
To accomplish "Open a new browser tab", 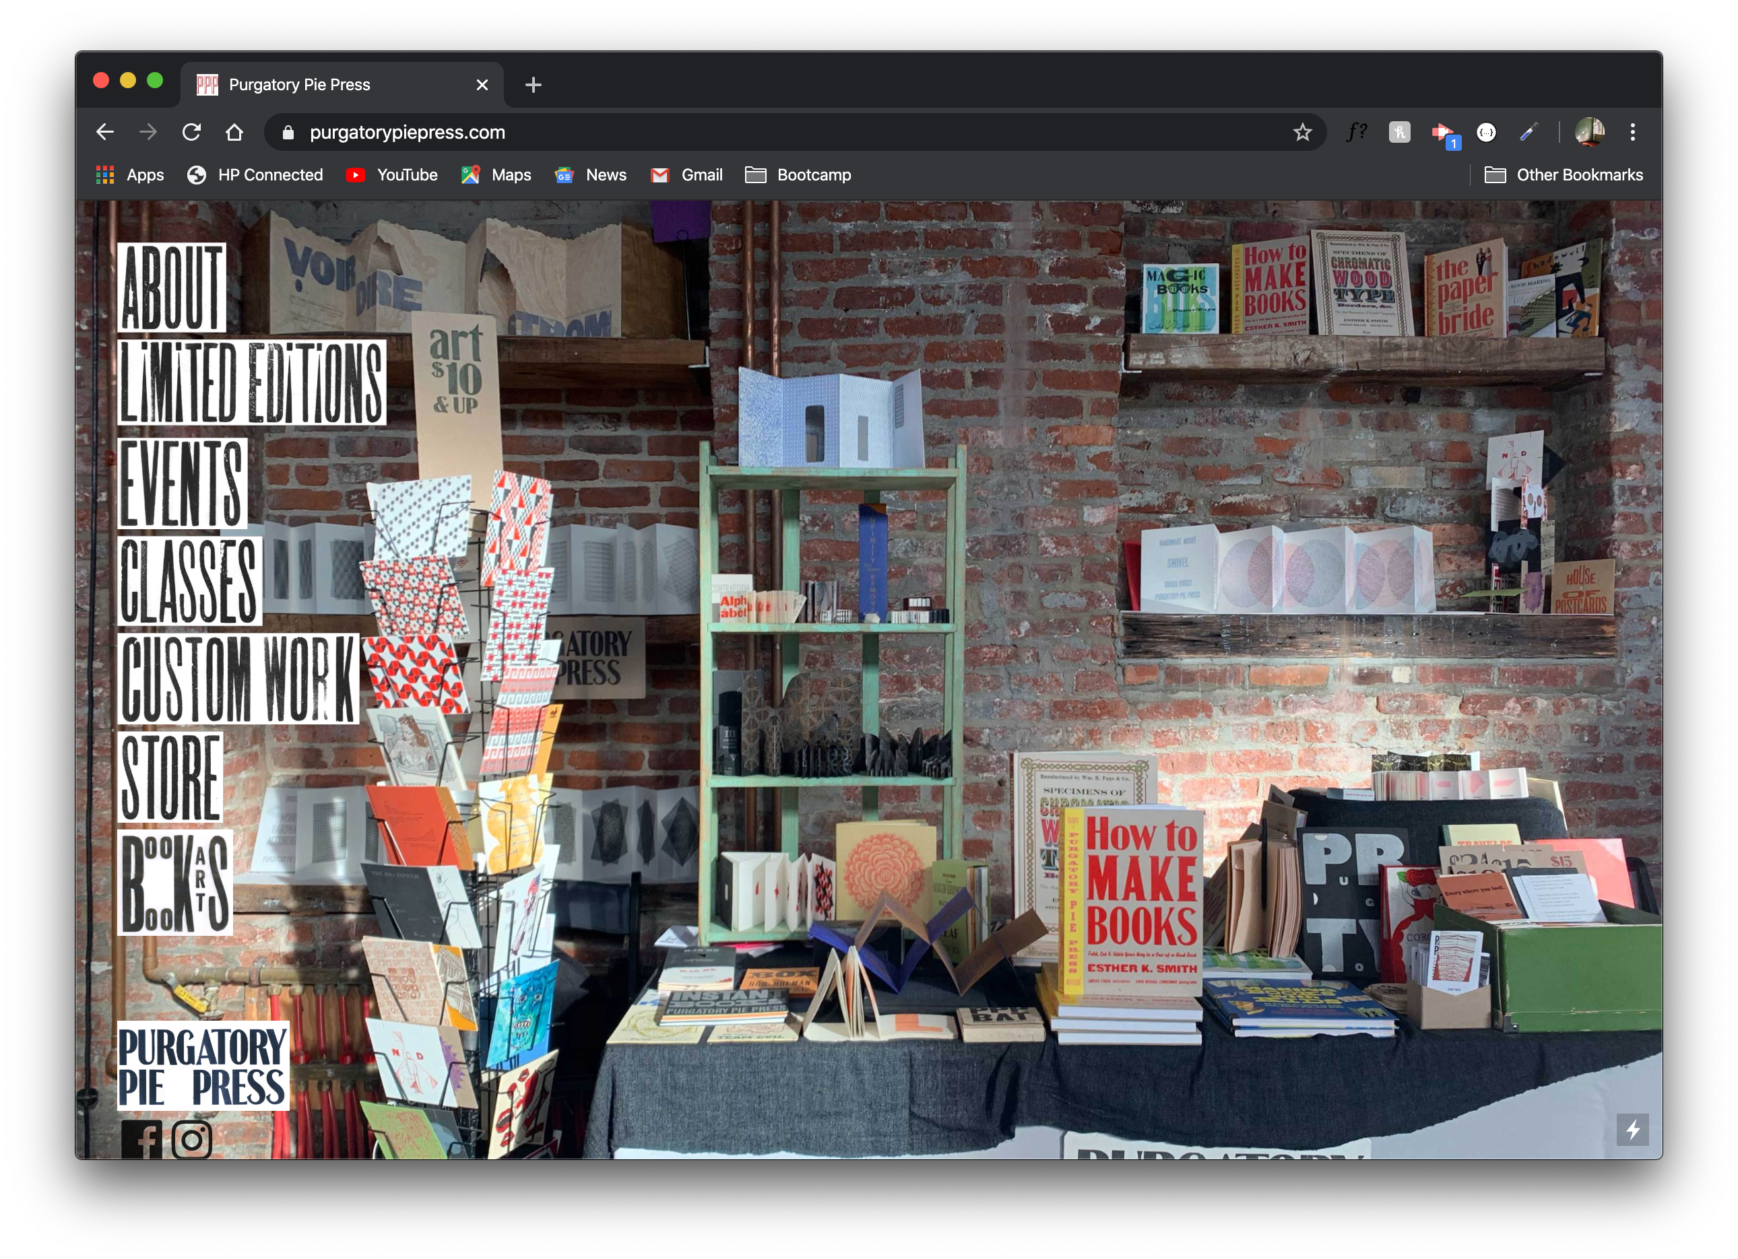I will pos(534,84).
